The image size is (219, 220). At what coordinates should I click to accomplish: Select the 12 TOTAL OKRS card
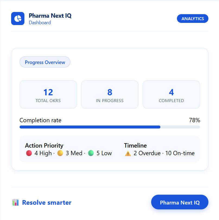48,94
